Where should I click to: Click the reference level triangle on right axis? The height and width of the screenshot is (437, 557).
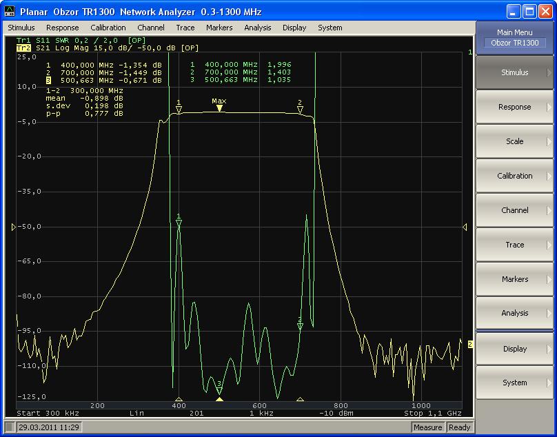[x=465, y=227]
